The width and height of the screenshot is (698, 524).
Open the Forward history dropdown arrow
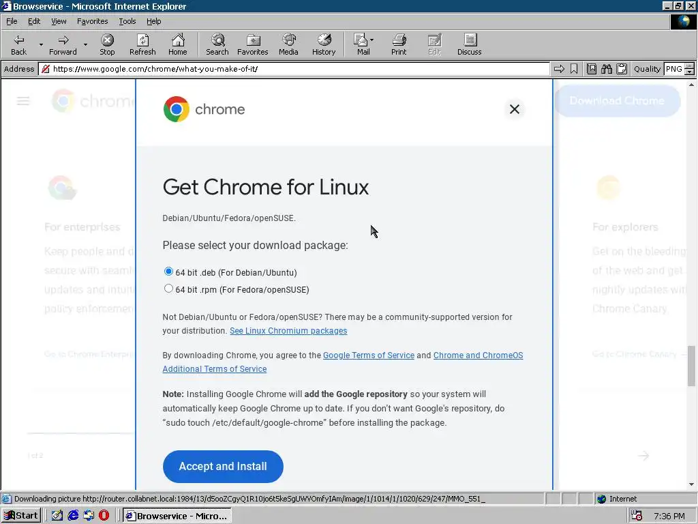pos(85,44)
